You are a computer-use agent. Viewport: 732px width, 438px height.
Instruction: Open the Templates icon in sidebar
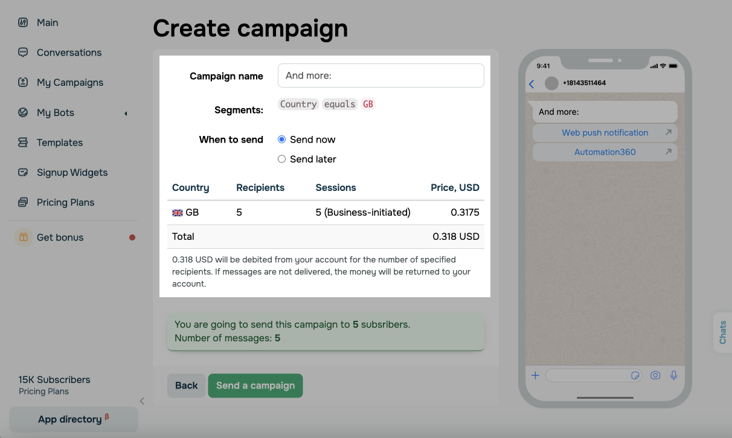pyautogui.click(x=23, y=143)
